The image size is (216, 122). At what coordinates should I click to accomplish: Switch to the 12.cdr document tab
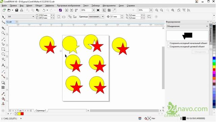pyautogui.click(x=9, y=22)
